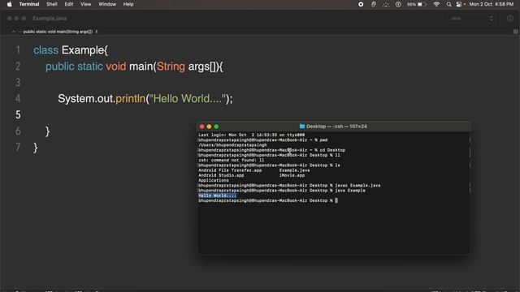
Task: Jump to next outline item arrow
Action: point(19,32)
